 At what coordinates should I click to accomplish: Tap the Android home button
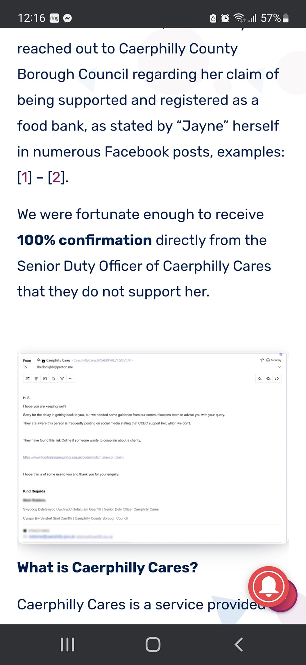153,645
